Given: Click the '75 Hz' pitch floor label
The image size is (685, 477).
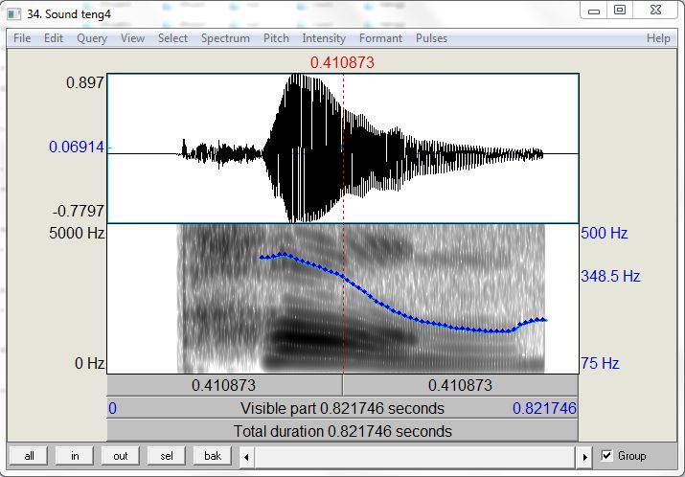Looking at the screenshot, I should tap(600, 363).
